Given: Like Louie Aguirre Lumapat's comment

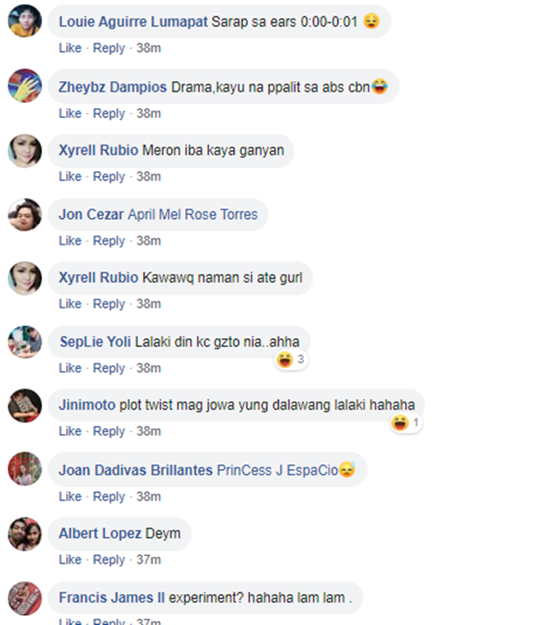Looking at the screenshot, I should [x=70, y=48].
